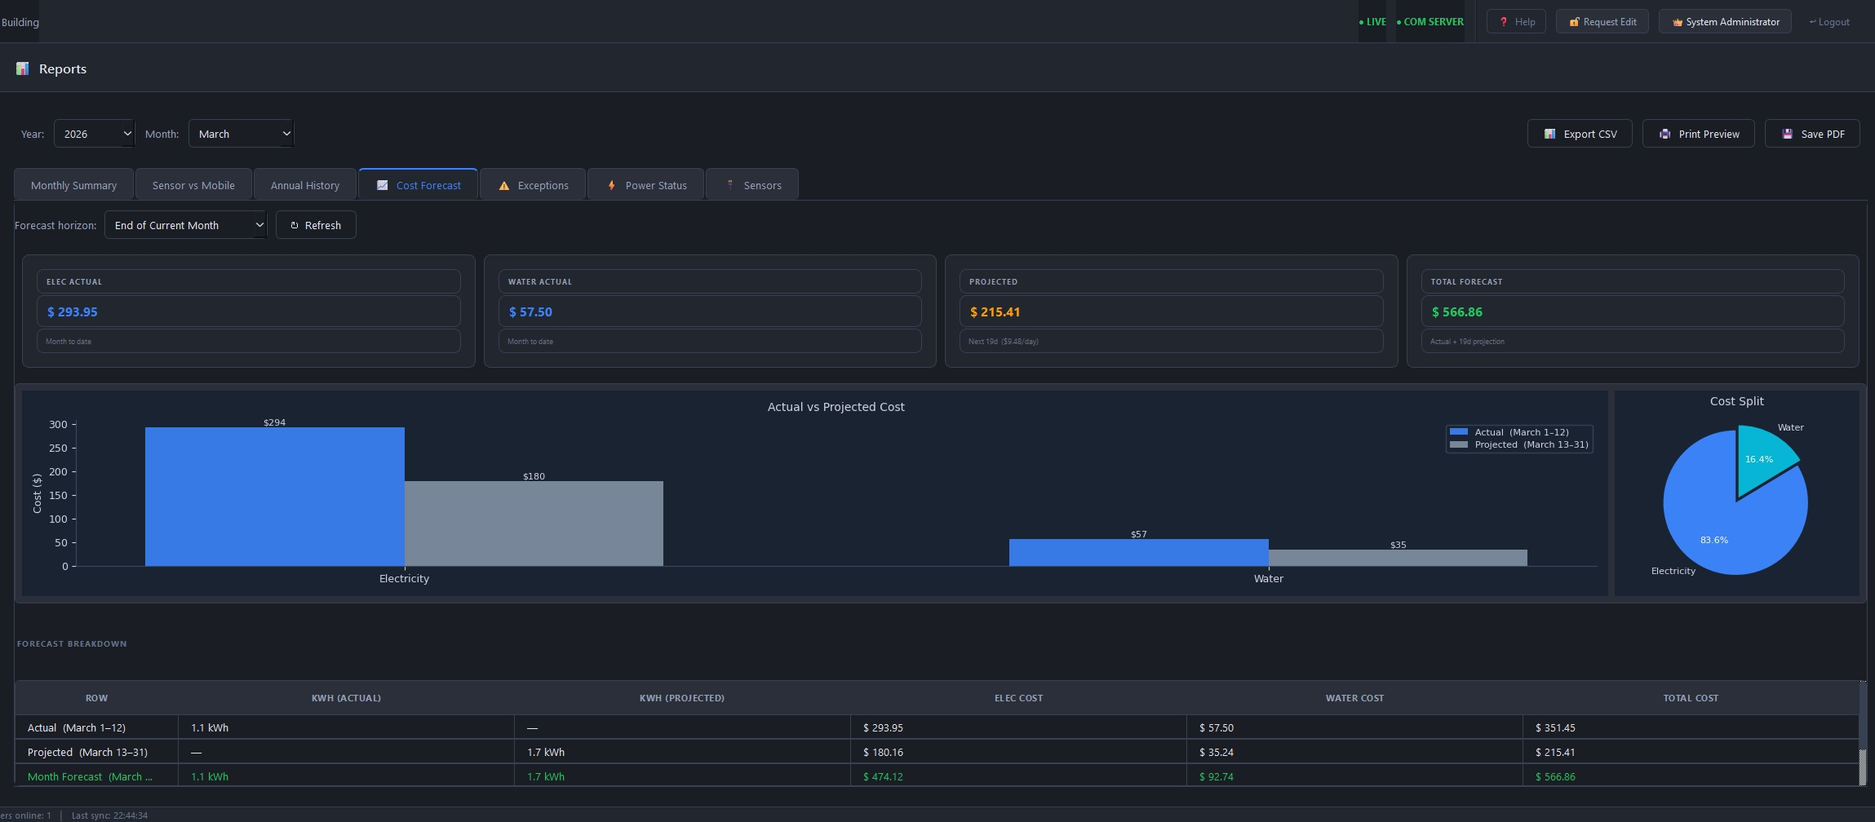This screenshot has height=822, width=1875.
Task: Log out using the Logout link
Action: tap(1829, 22)
